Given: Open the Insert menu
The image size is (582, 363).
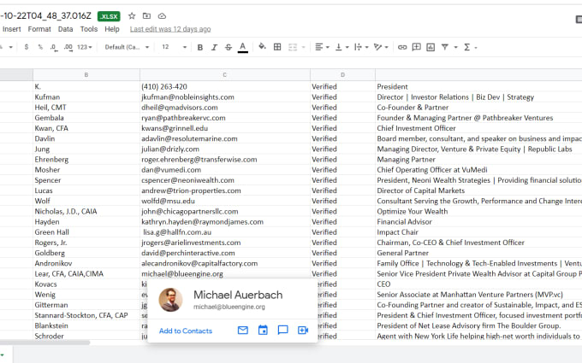Looking at the screenshot, I should (11, 29).
